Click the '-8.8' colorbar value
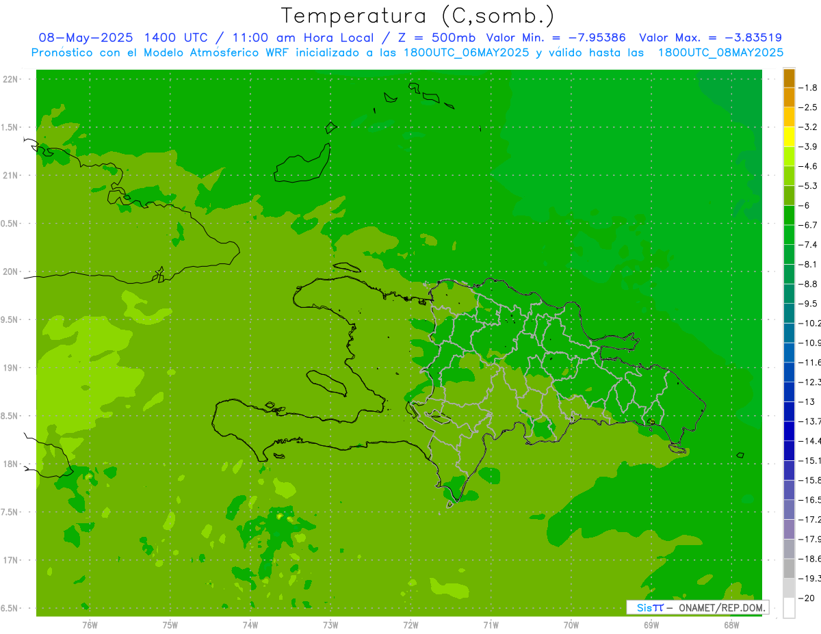 pyautogui.click(x=808, y=284)
